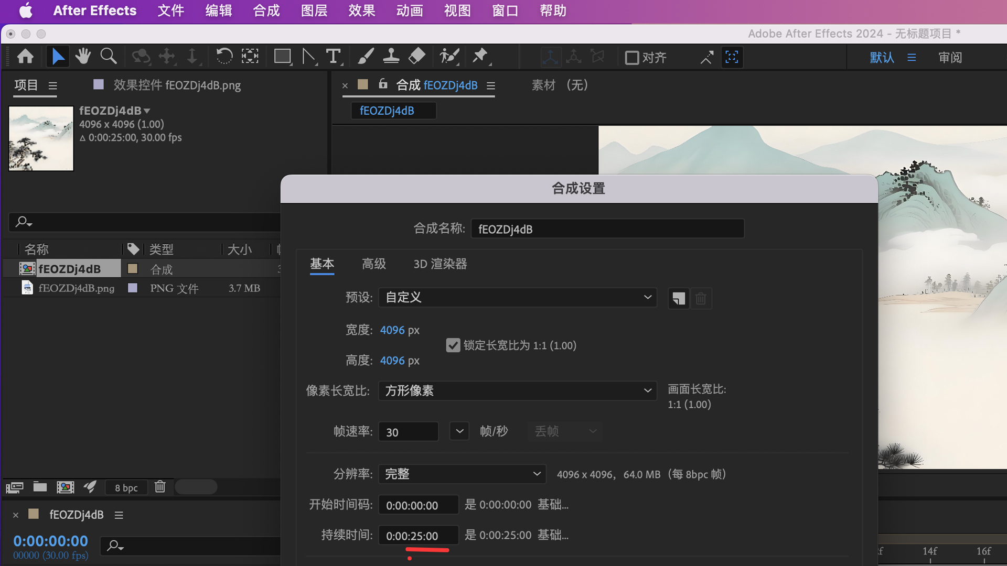
Task: Switch to the 高级 tab in composition settings
Action: [x=373, y=264]
